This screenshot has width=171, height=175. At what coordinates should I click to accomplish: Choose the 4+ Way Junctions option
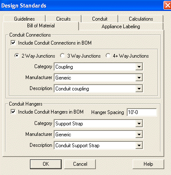pos(108,56)
